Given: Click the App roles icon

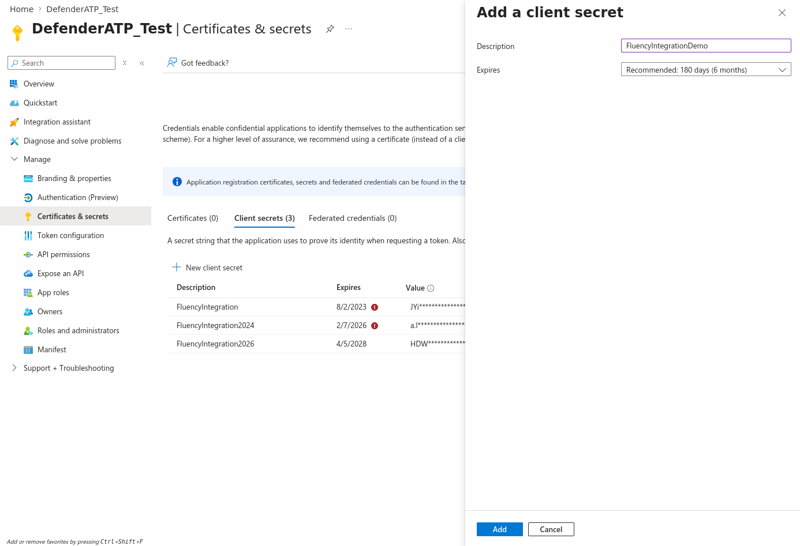Looking at the screenshot, I should [x=28, y=292].
